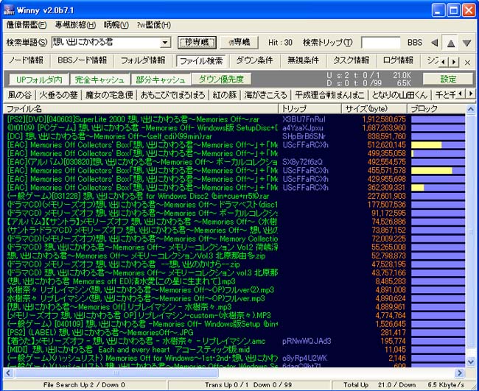Screen dimensions: 479x391
Task: Open the ダウン条件 tab
Action: click(x=254, y=60)
